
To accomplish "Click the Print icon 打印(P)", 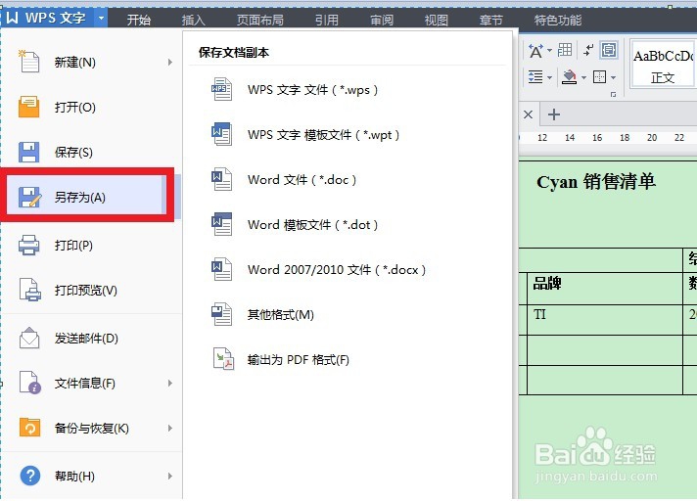I will (29, 246).
